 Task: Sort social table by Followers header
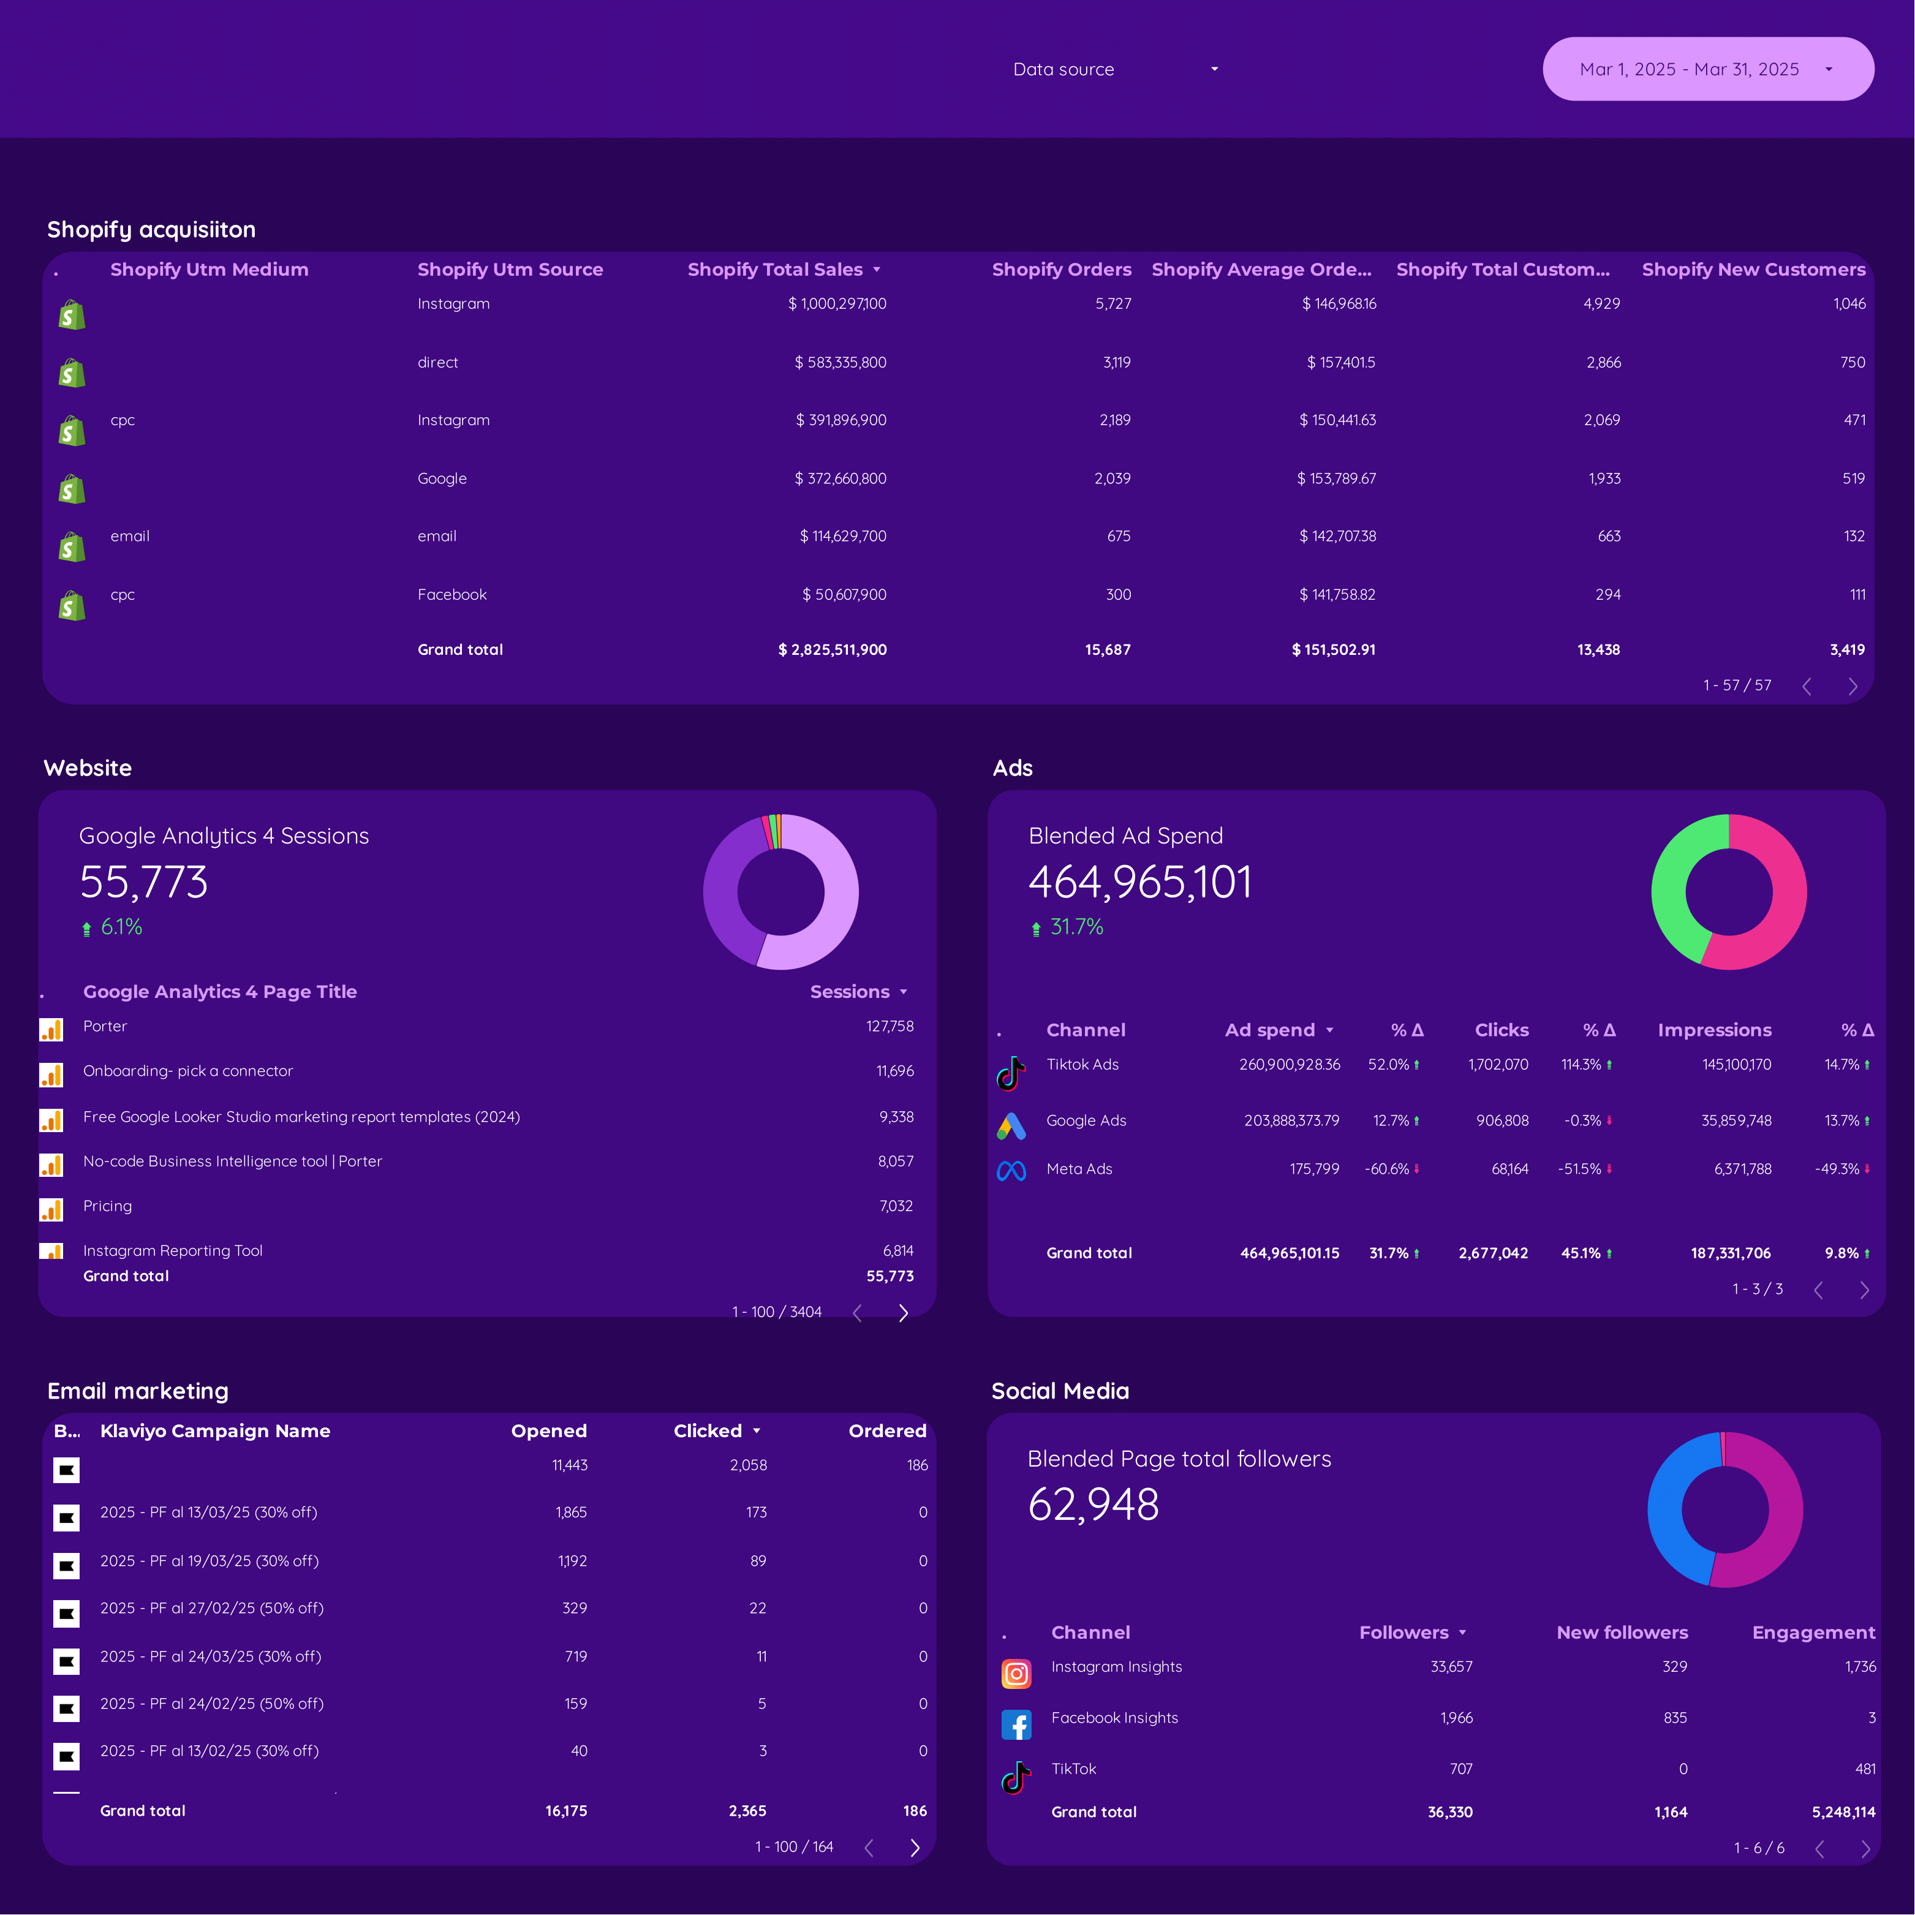click(1403, 1633)
